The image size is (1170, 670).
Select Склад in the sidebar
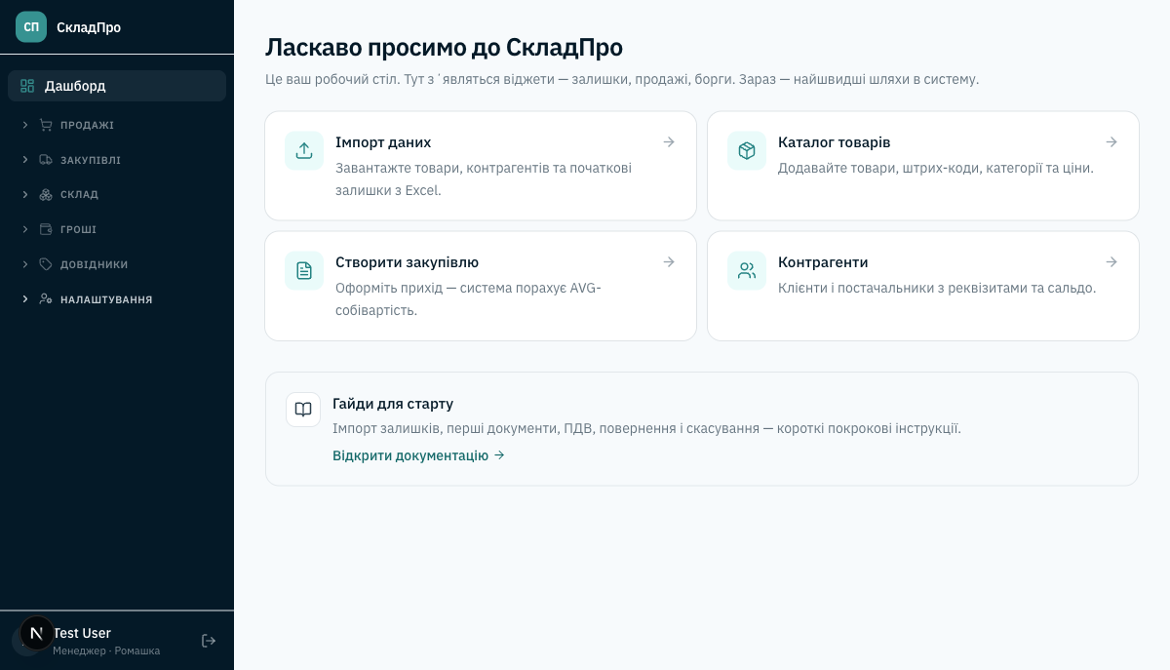click(x=79, y=195)
